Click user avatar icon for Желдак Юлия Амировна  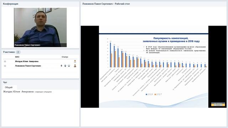[75, 62]
